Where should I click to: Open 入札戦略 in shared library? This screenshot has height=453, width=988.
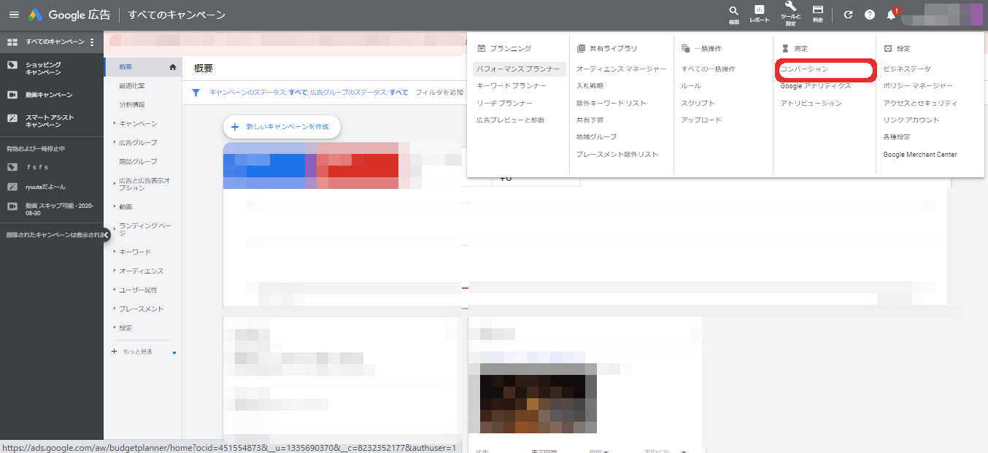click(590, 86)
